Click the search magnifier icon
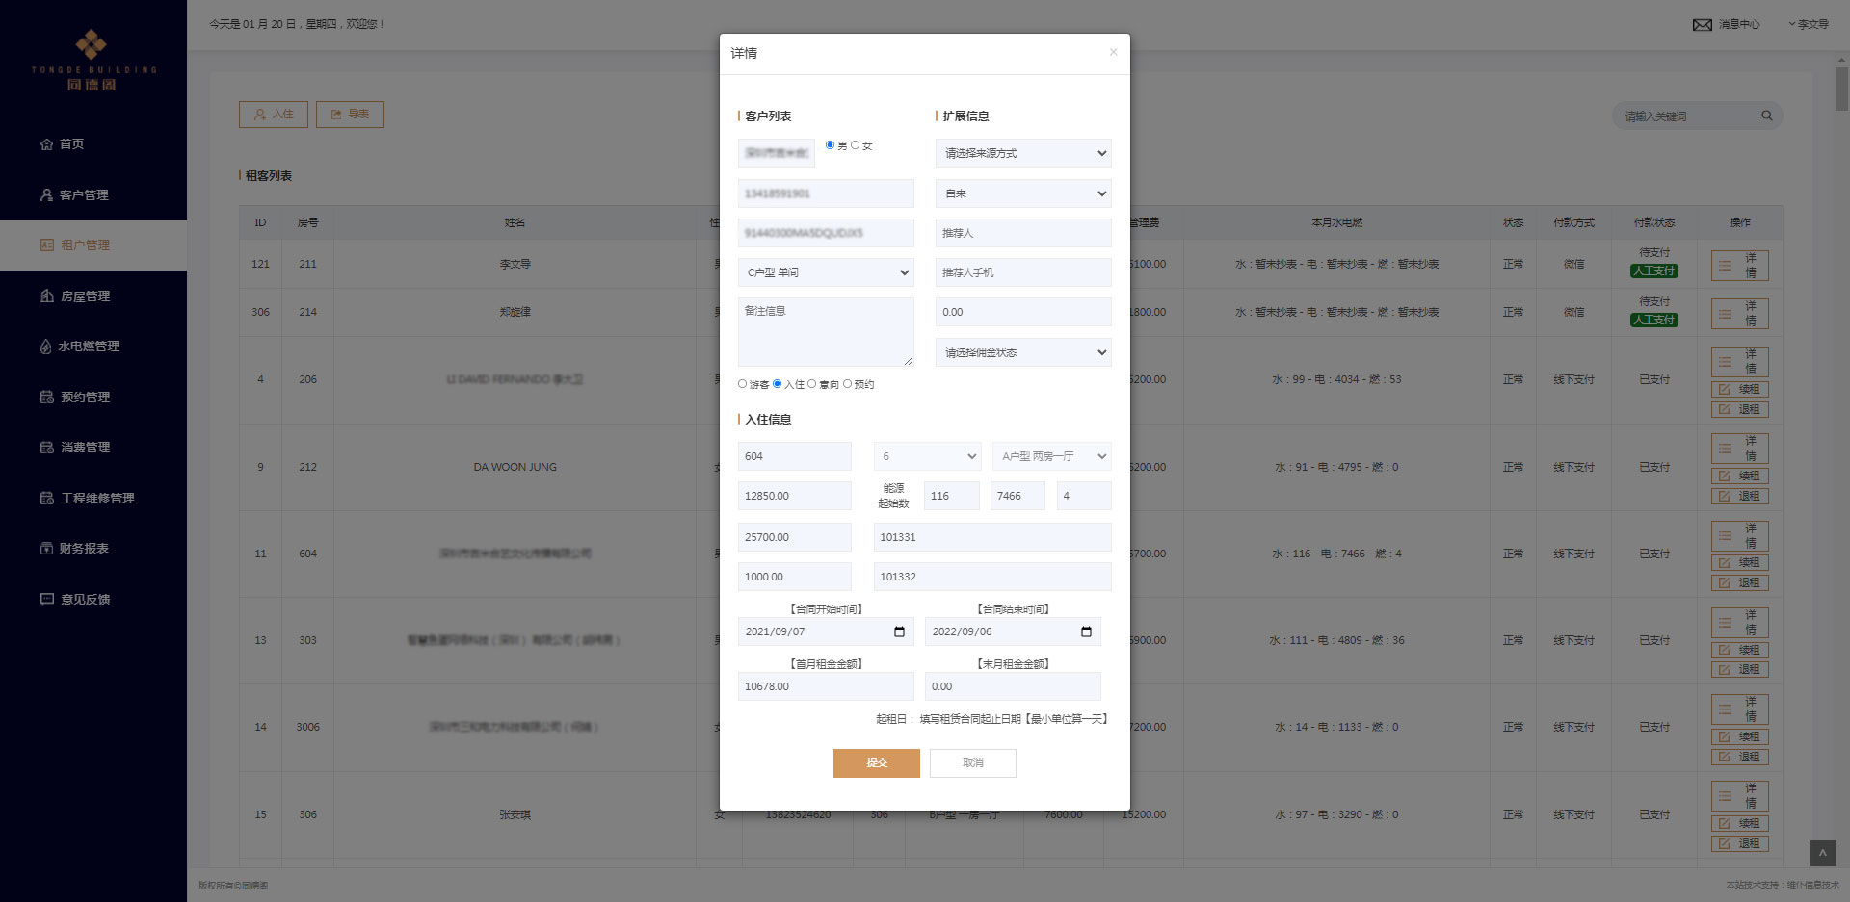Viewport: 1850px width, 902px height. (x=1767, y=116)
